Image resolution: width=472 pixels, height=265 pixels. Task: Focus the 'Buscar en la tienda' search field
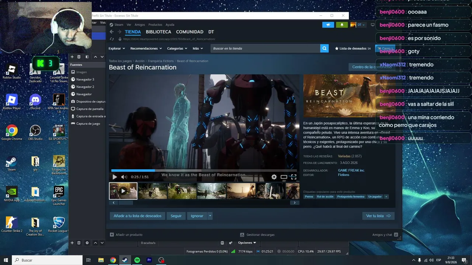coord(265,48)
